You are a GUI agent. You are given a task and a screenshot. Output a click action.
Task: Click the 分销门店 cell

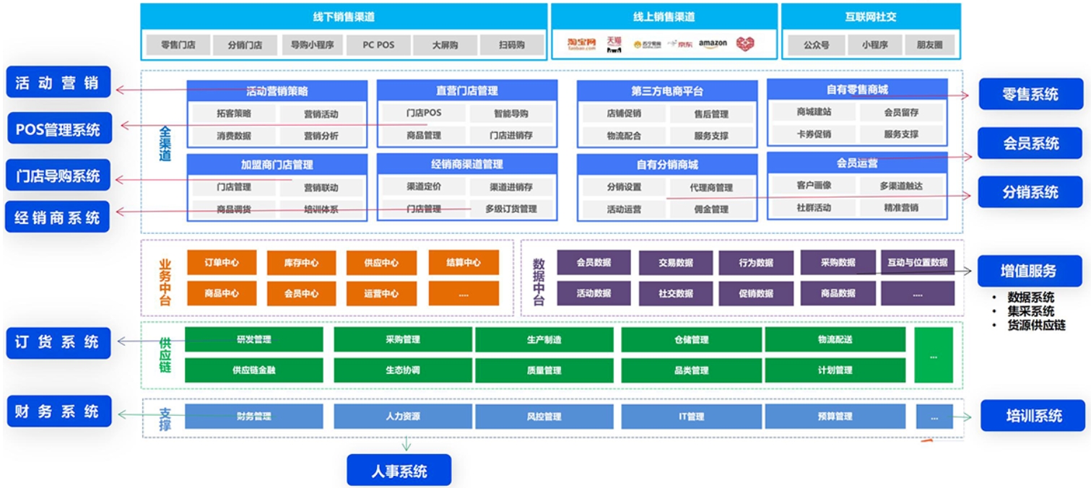[245, 45]
